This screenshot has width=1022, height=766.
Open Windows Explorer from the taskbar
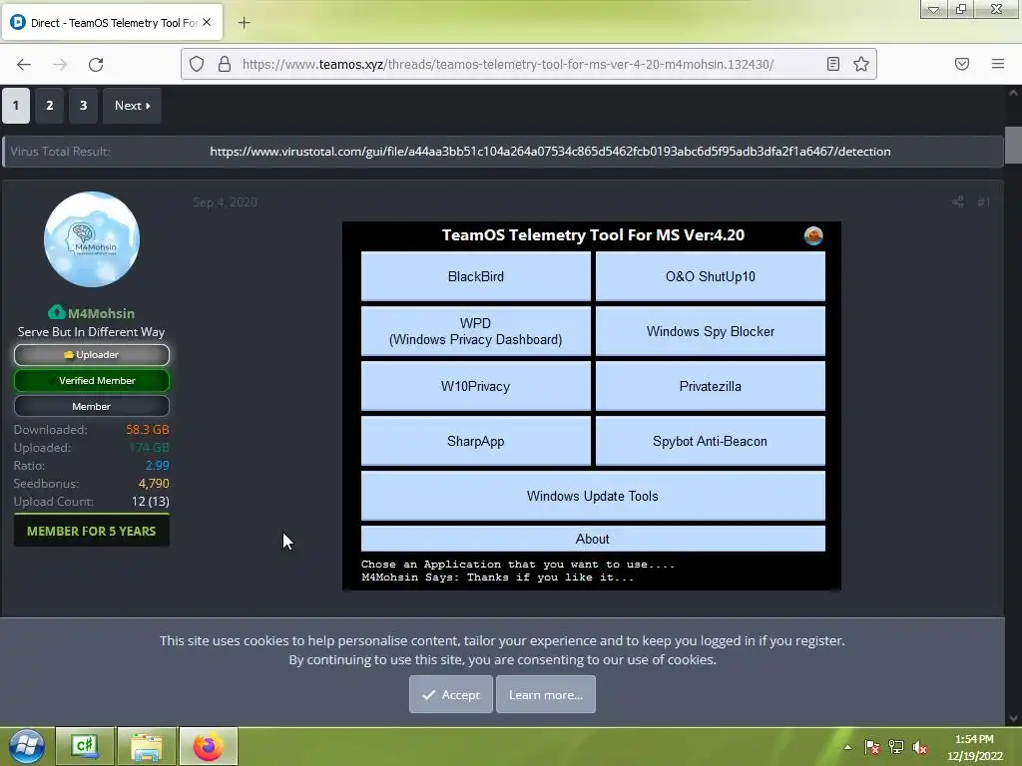(x=147, y=746)
